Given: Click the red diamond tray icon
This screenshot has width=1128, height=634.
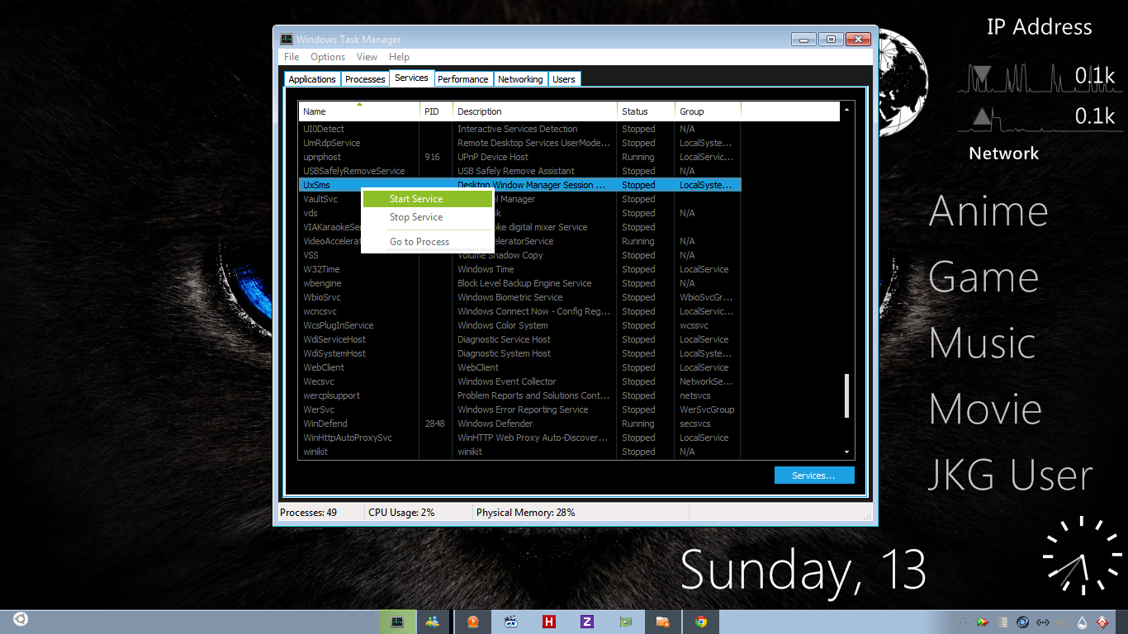Looking at the screenshot, I should tap(1102, 622).
